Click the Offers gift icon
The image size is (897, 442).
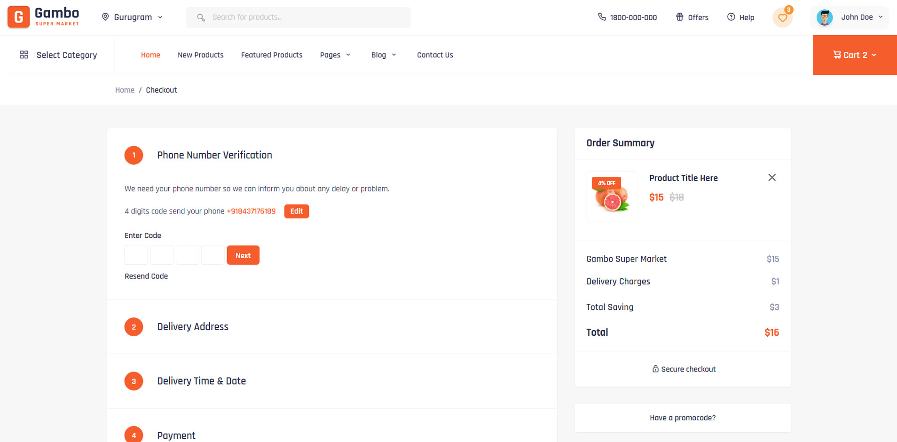tap(679, 17)
